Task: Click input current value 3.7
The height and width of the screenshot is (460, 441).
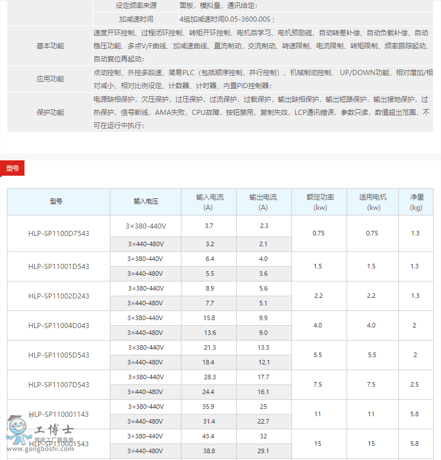Action: [209, 226]
